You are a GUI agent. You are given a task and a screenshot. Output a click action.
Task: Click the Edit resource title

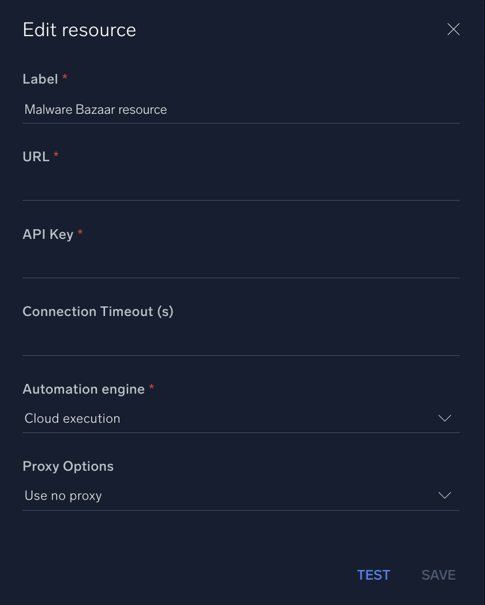pos(79,30)
